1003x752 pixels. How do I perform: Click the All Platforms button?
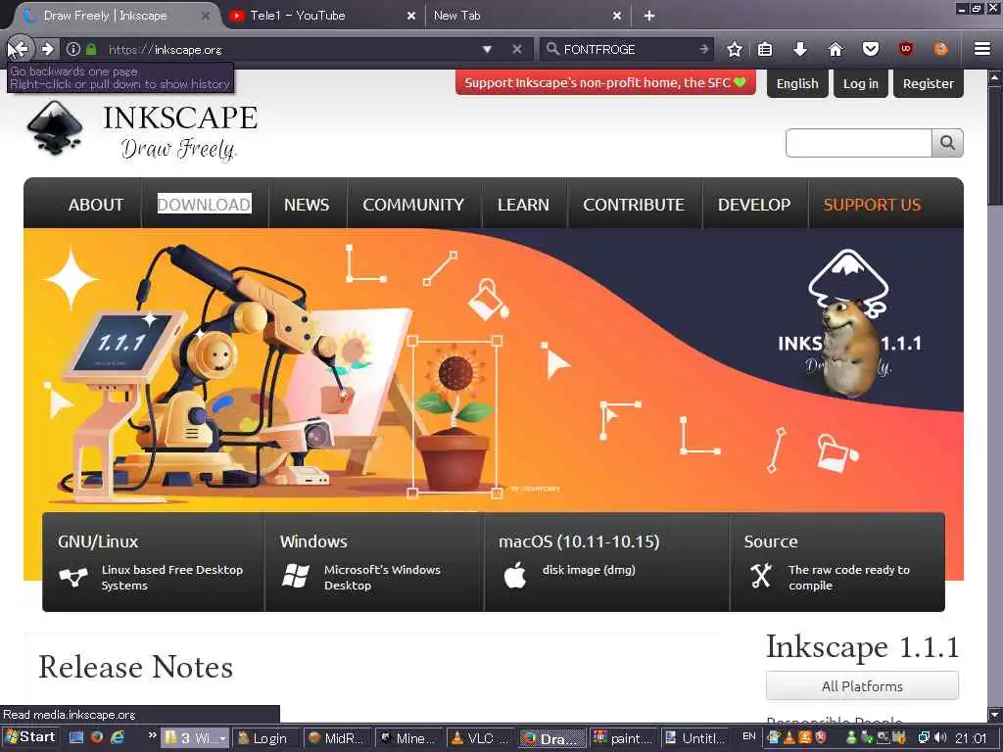coord(862,686)
